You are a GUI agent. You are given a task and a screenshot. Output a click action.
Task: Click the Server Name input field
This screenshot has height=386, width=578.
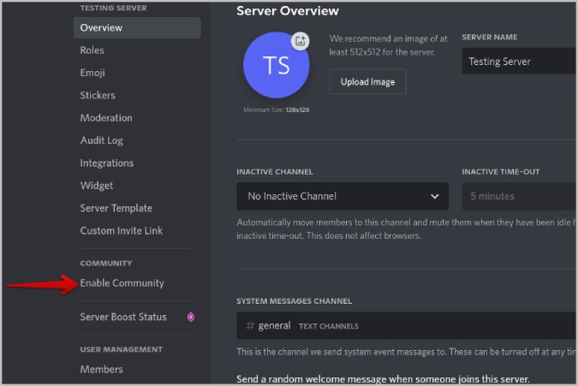[x=519, y=61]
